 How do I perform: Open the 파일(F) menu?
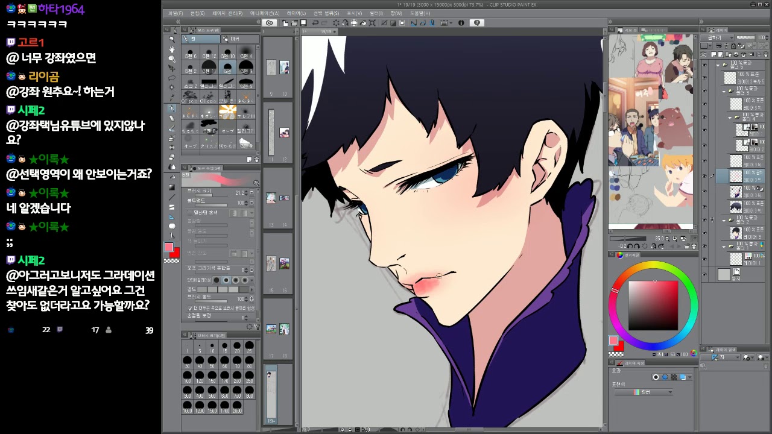pos(175,13)
